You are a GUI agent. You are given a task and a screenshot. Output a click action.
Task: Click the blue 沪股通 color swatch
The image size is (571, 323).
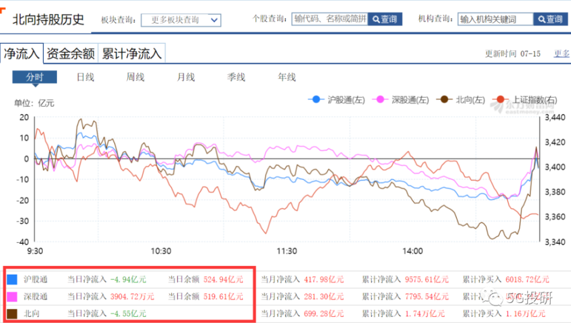click(12, 279)
